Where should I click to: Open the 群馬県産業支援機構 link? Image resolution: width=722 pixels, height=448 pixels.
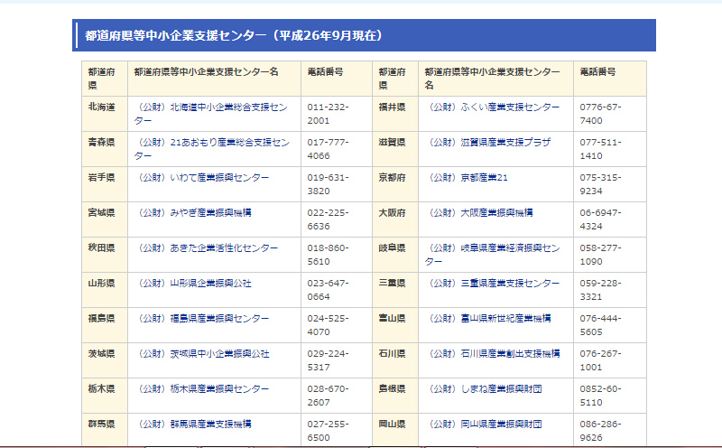pyautogui.click(x=193, y=424)
